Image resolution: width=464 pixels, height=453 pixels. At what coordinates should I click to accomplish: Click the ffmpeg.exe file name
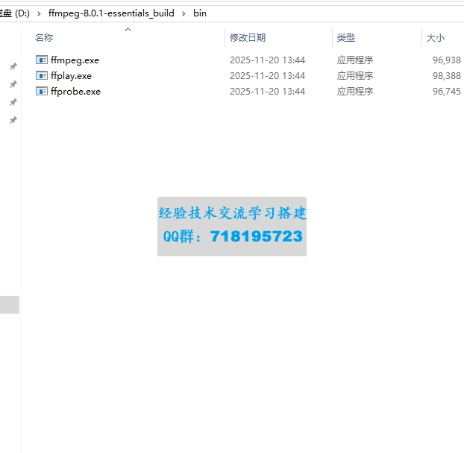click(75, 60)
